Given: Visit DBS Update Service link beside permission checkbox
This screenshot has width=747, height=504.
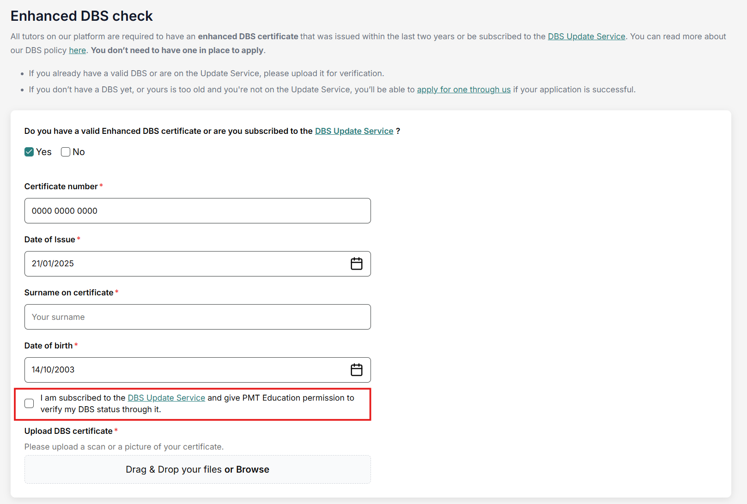Looking at the screenshot, I should coord(166,398).
